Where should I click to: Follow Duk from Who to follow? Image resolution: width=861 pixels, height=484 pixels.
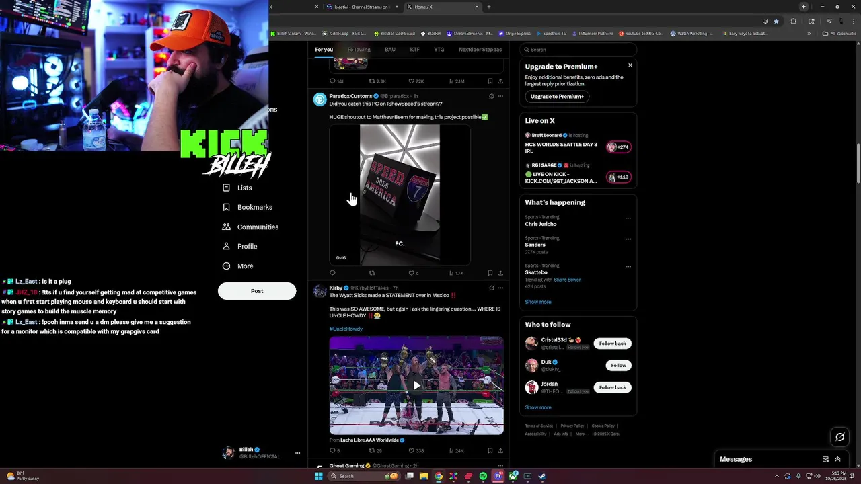coord(619,365)
